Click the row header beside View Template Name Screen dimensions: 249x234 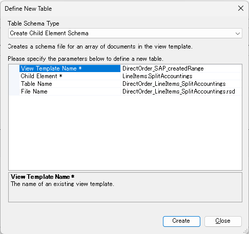pos(14,68)
